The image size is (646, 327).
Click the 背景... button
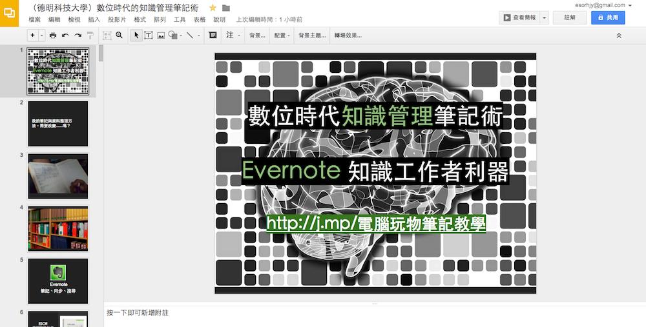point(258,35)
